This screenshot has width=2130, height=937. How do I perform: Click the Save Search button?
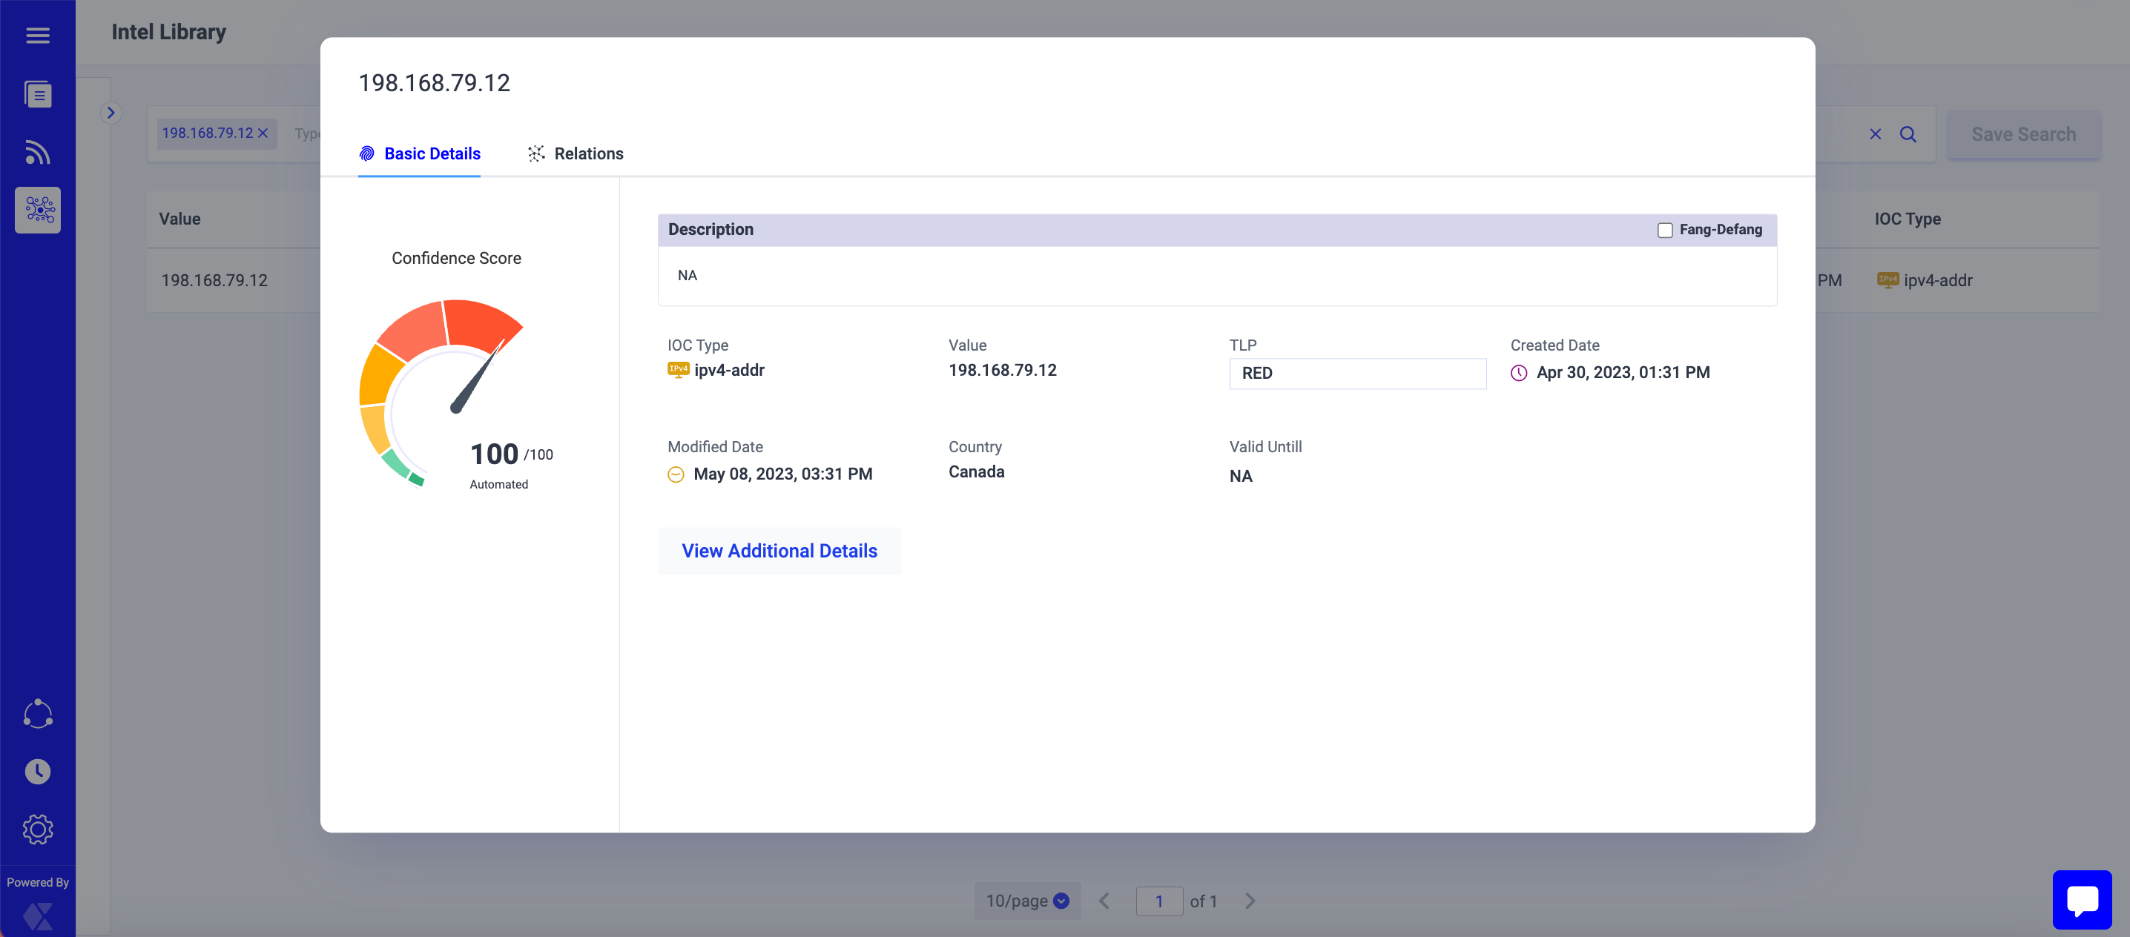click(x=2022, y=134)
